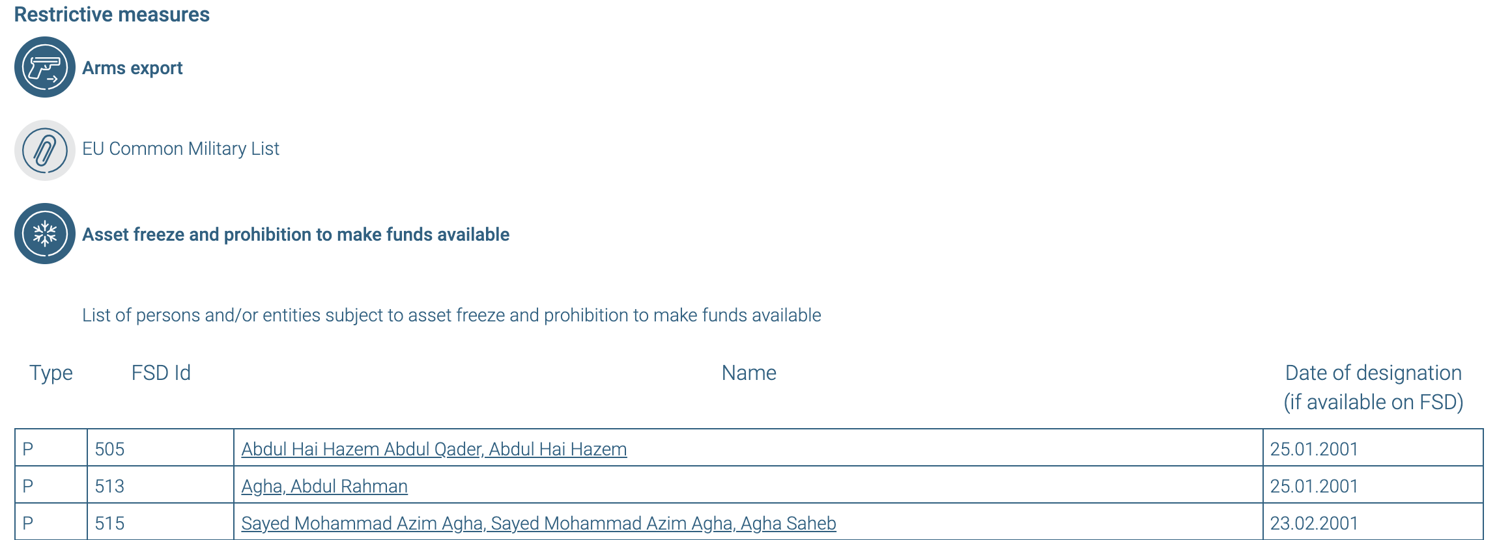Expand the Arms export measure heading

coord(132,68)
